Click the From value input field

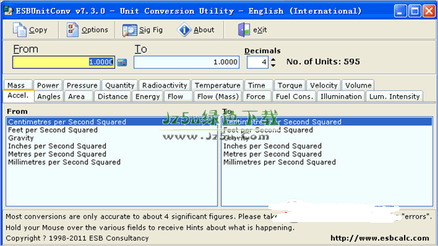tap(64, 62)
